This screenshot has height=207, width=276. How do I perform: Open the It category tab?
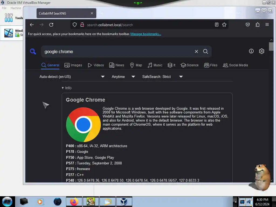tap(171, 65)
